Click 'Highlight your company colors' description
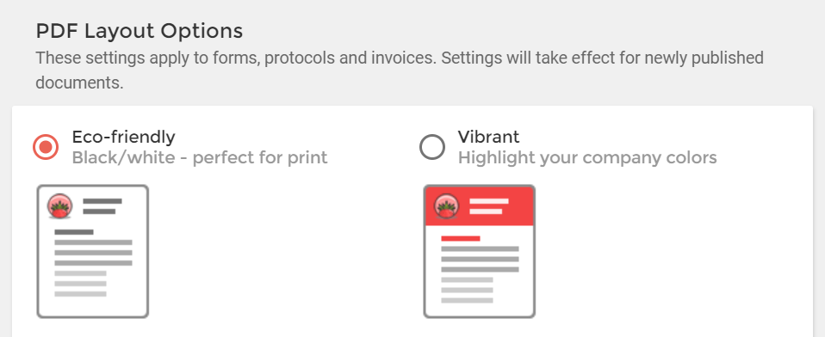Image resolution: width=825 pixels, height=337 pixels. (587, 157)
